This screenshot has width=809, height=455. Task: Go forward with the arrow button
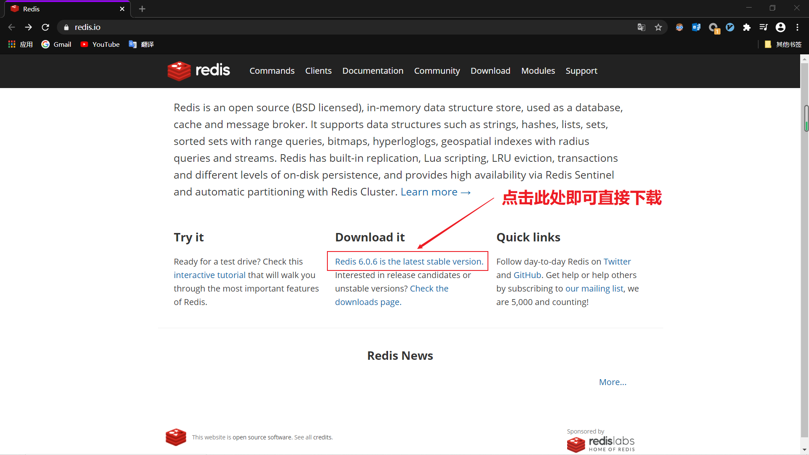click(28, 27)
